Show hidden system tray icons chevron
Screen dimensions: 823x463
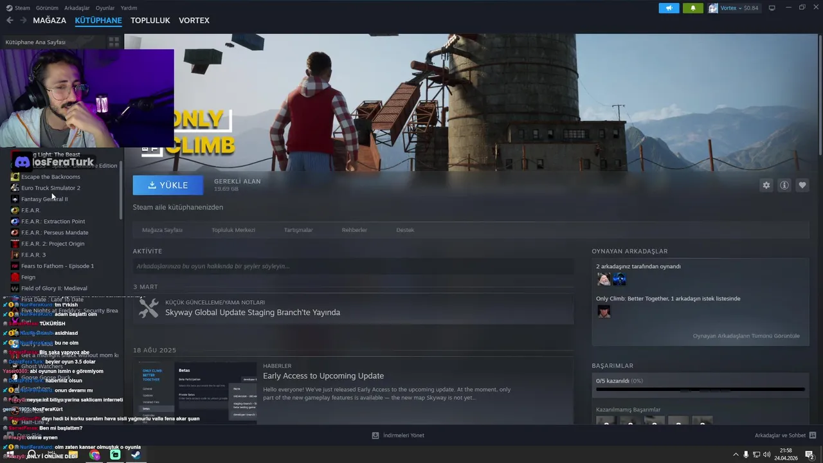(x=736, y=455)
